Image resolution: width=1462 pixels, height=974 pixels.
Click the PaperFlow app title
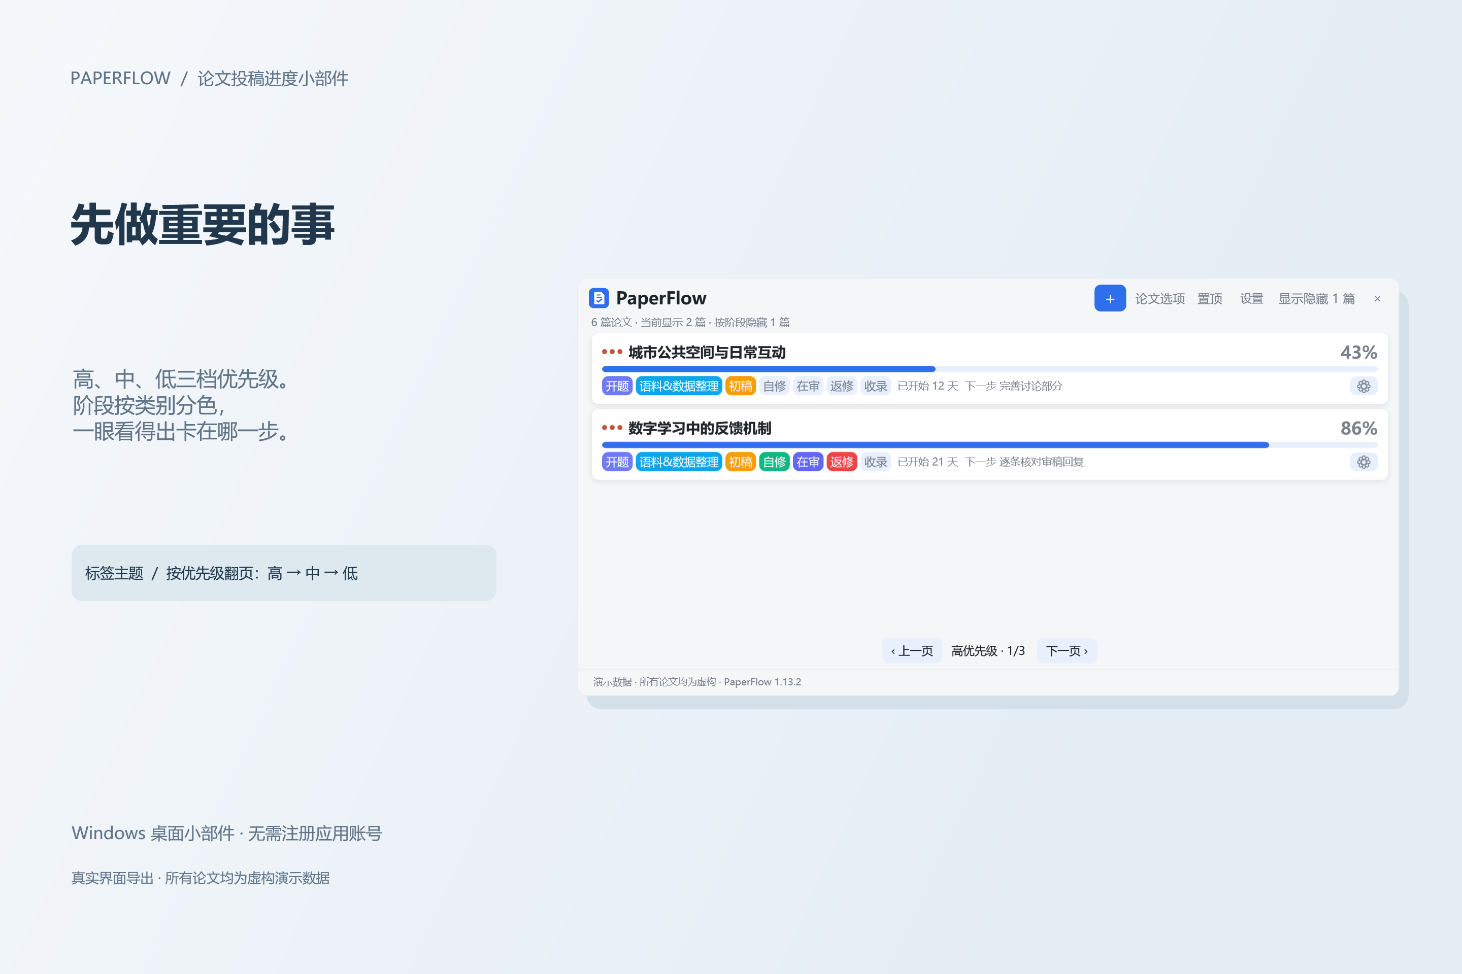(661, 298)
